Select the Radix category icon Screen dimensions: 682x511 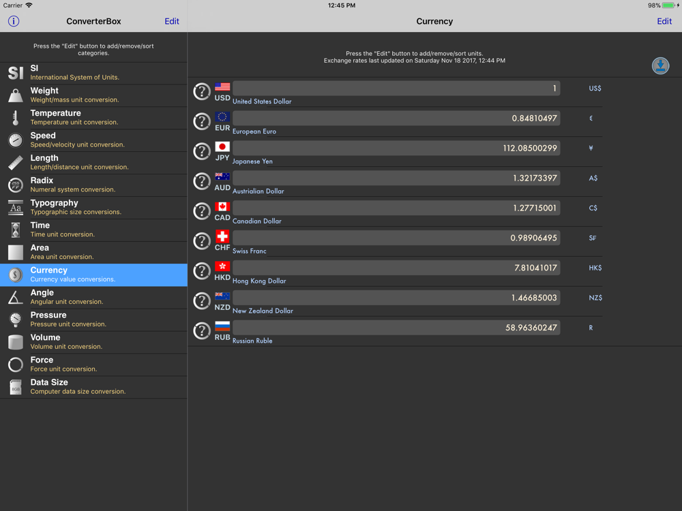[x=16, y=185]
